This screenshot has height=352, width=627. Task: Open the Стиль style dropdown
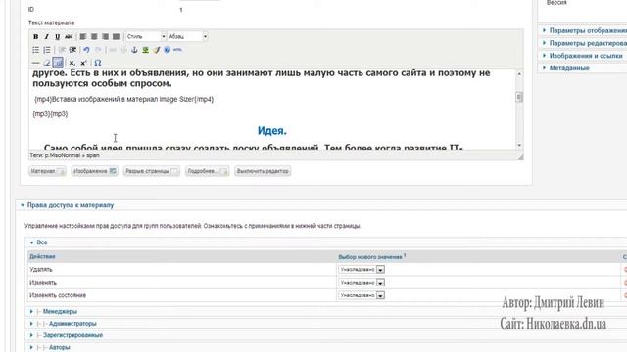(x=146, y=37)
